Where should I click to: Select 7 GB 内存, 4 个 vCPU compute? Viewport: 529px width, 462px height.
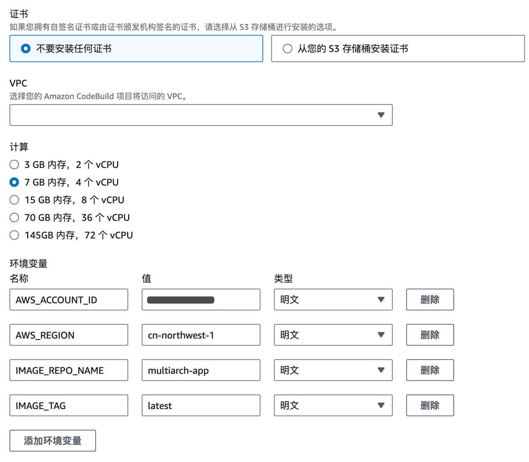(15, 182)
